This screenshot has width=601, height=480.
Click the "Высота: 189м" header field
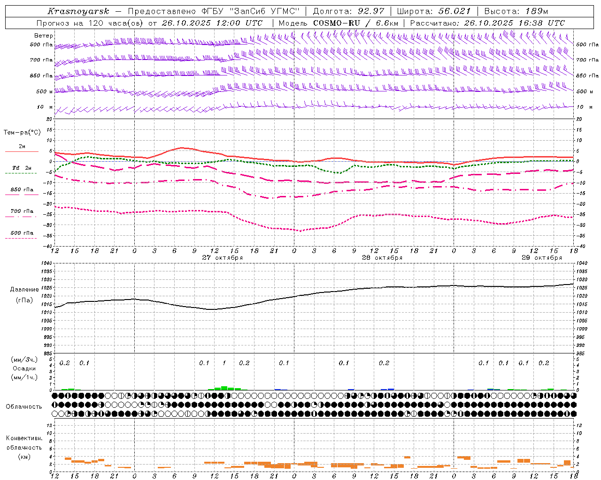click(516, 11)
